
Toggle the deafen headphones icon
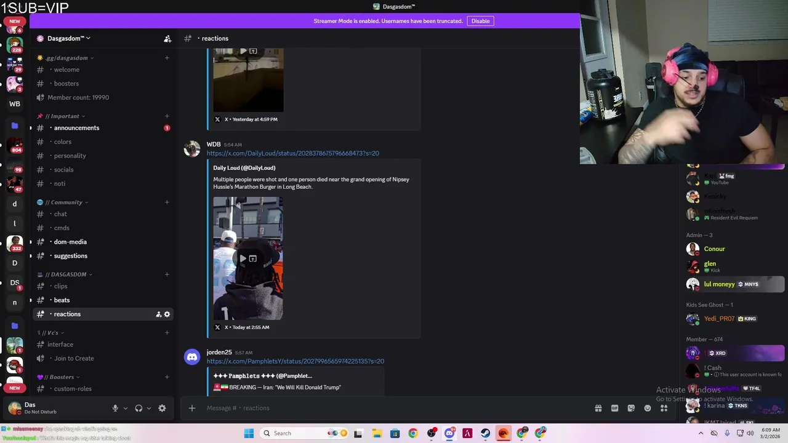click(139, 409)
